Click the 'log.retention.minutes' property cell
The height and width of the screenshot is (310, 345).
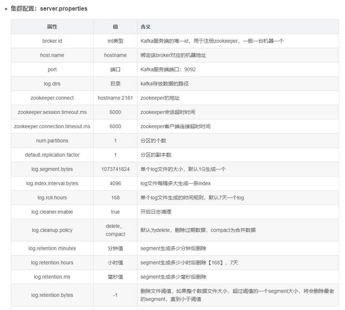click(x=52, y=248)
